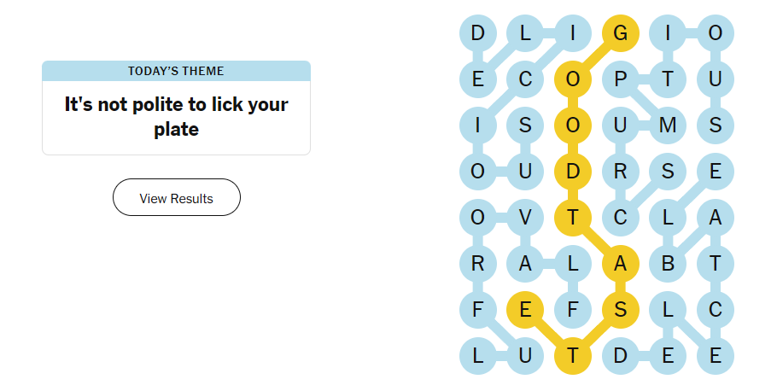Tap the yellow letter S circle

coord(621,310)
